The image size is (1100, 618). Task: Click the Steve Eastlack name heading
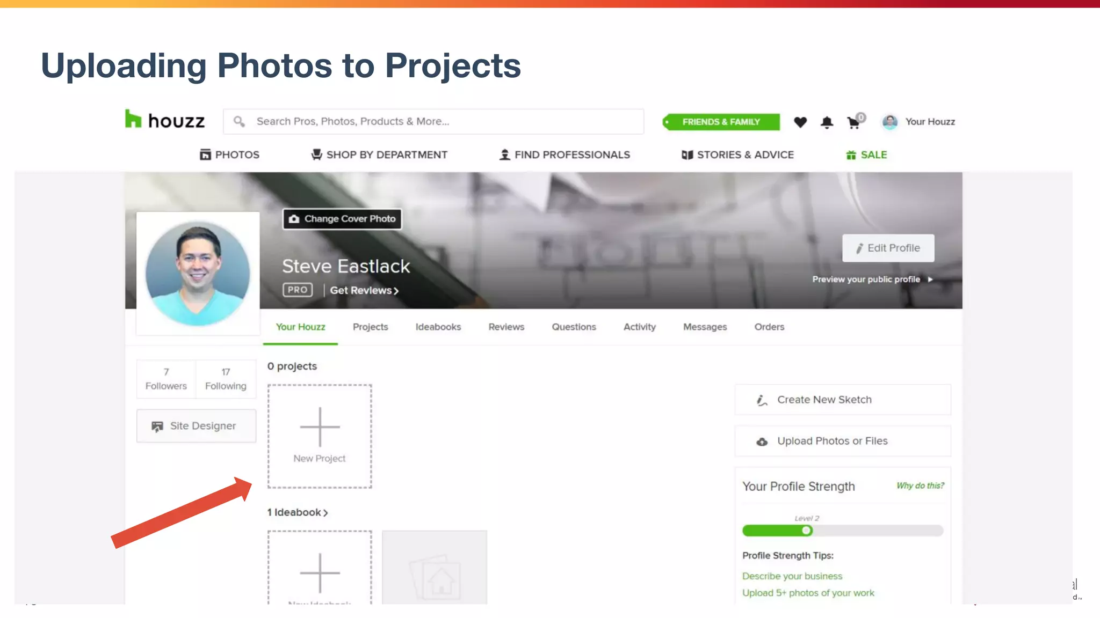pos(346,267)
